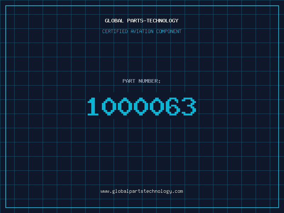
Task: Click the GLOBAL PARTS-TECHNOLOGY heading
Action: point(142,21)
